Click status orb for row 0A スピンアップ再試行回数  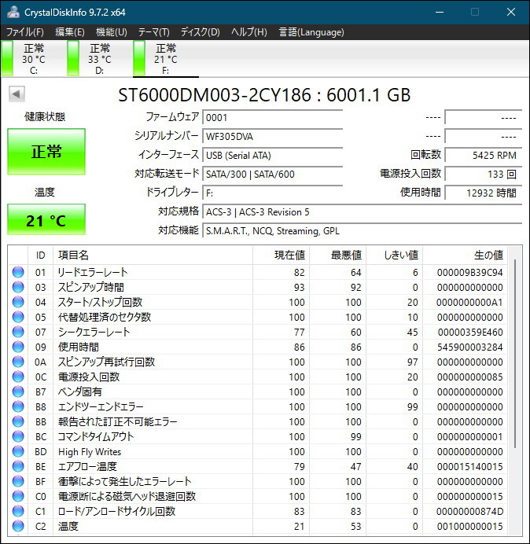[x=18, y=362]
